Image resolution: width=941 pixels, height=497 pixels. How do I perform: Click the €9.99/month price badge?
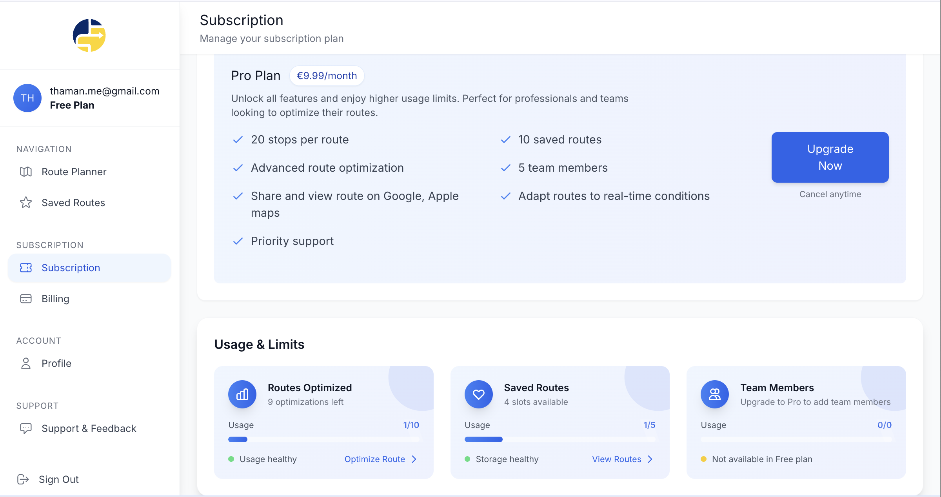click(x=327, y=76)
